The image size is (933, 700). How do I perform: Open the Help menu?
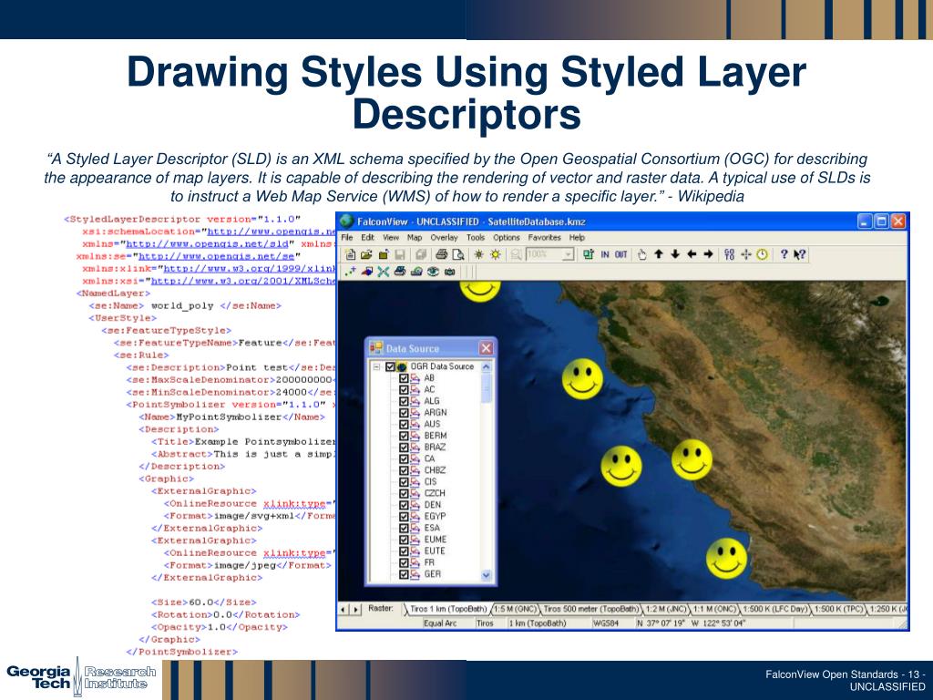click(577, 238)
